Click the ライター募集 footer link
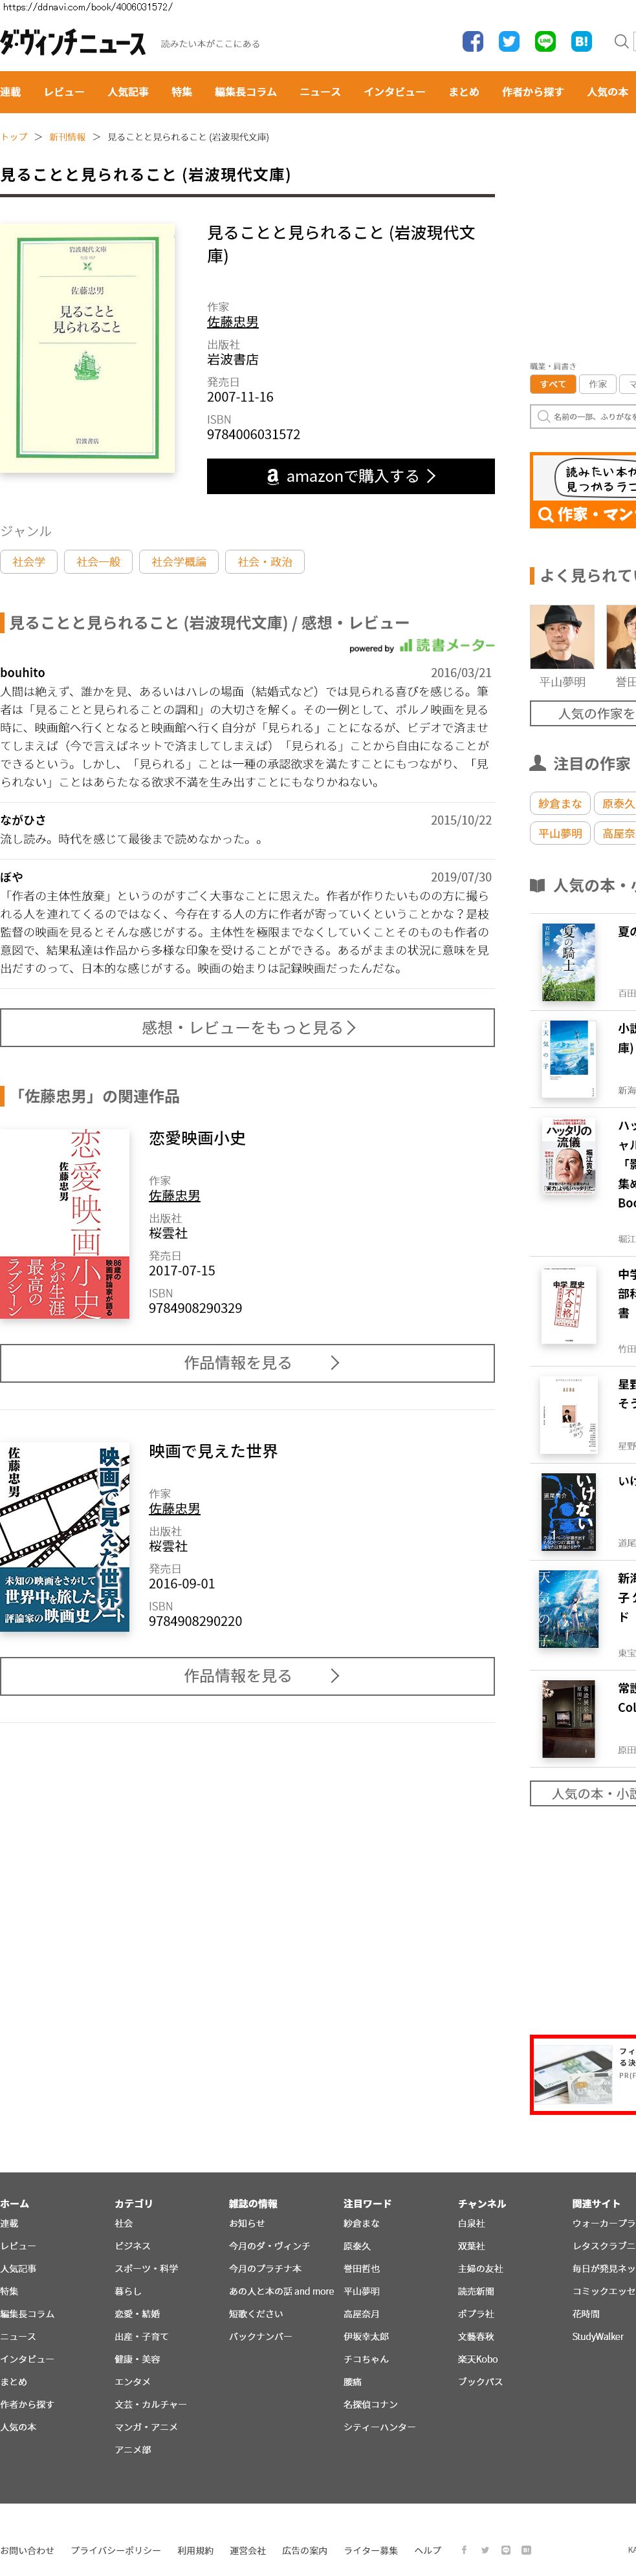636x2576 pixels. [x=371, y=2550]
